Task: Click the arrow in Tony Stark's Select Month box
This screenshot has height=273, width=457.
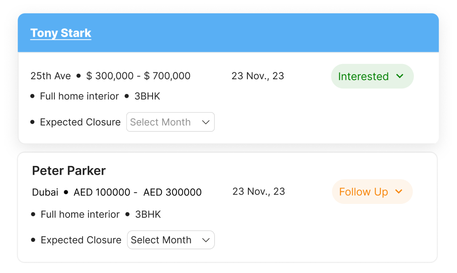Action: 206,122
